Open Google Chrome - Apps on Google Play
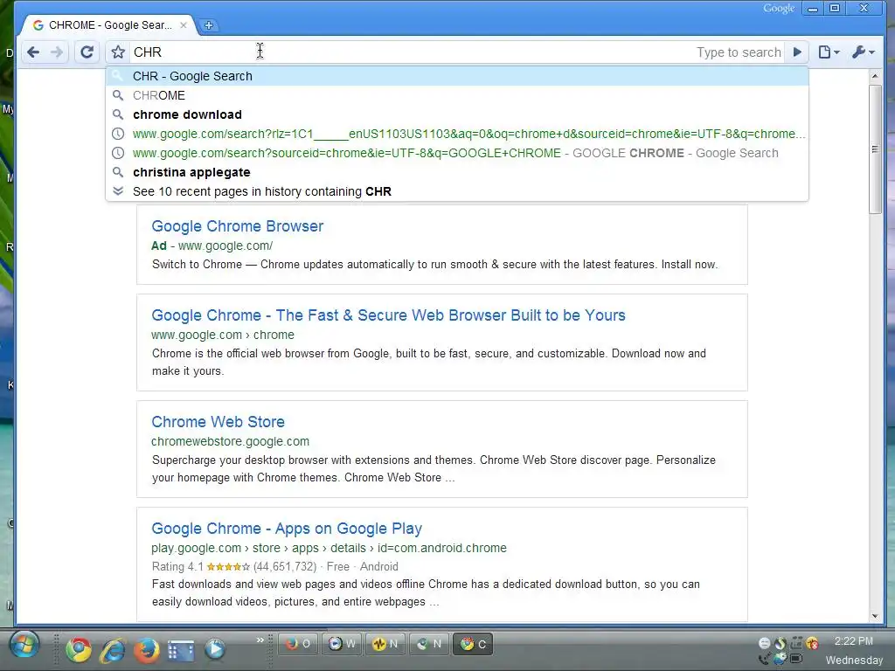 click(x=287, y=529)
